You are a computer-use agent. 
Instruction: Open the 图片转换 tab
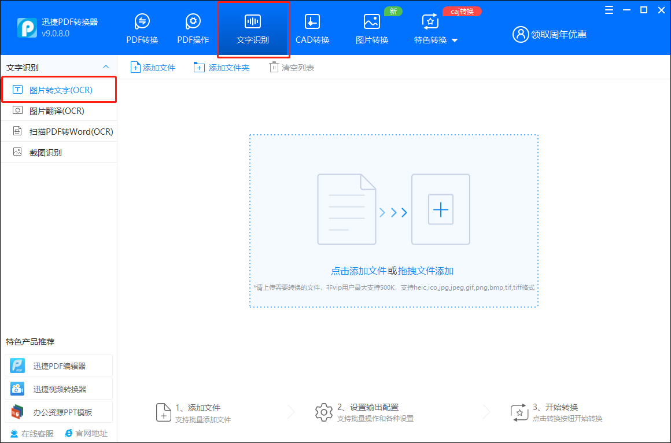pos(372,29)
